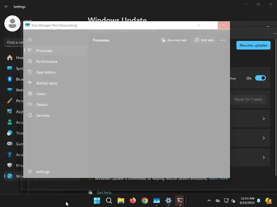Click the Details list icon

[30, 104]
